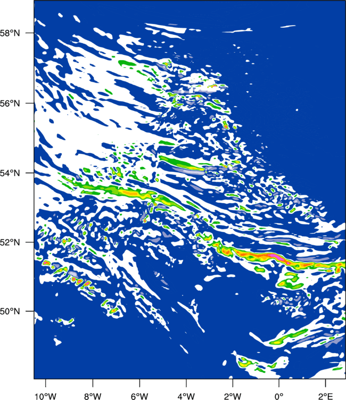Click the 8°W longitude label
This screenshot has width=346, height=400.
click(93, 396)
